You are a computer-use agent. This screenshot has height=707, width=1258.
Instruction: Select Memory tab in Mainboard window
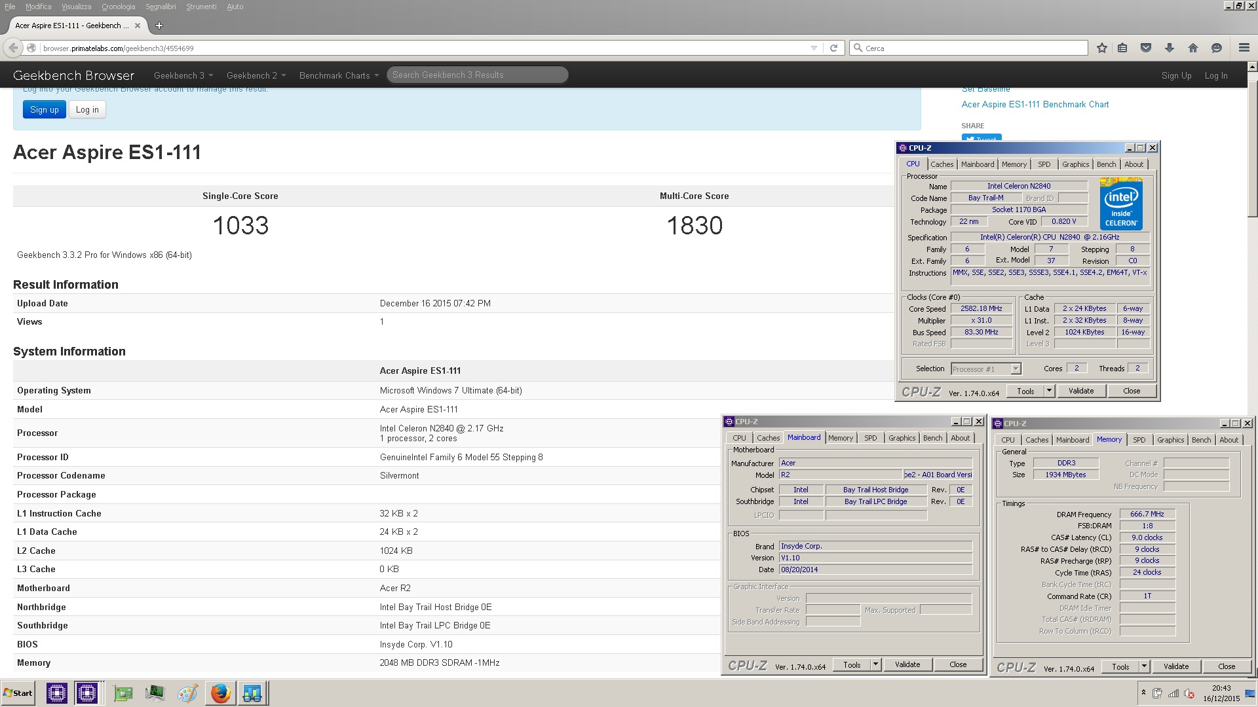tap(840, 438)
